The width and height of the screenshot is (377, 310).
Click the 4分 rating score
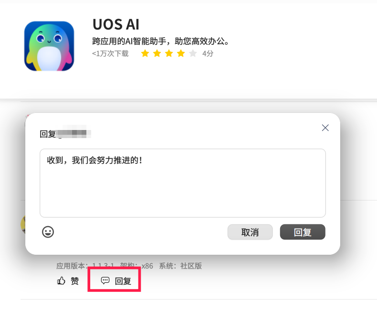(208, 53)
